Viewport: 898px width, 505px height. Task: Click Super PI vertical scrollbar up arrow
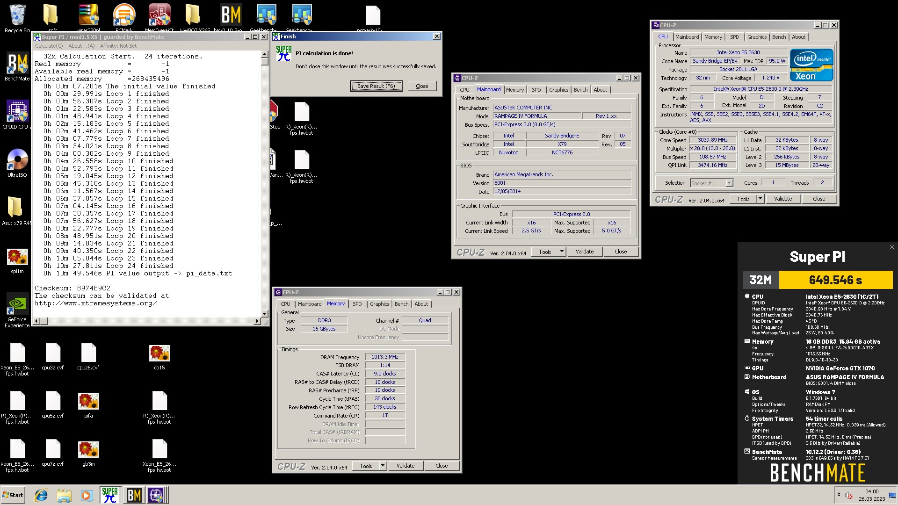point(265,54)
